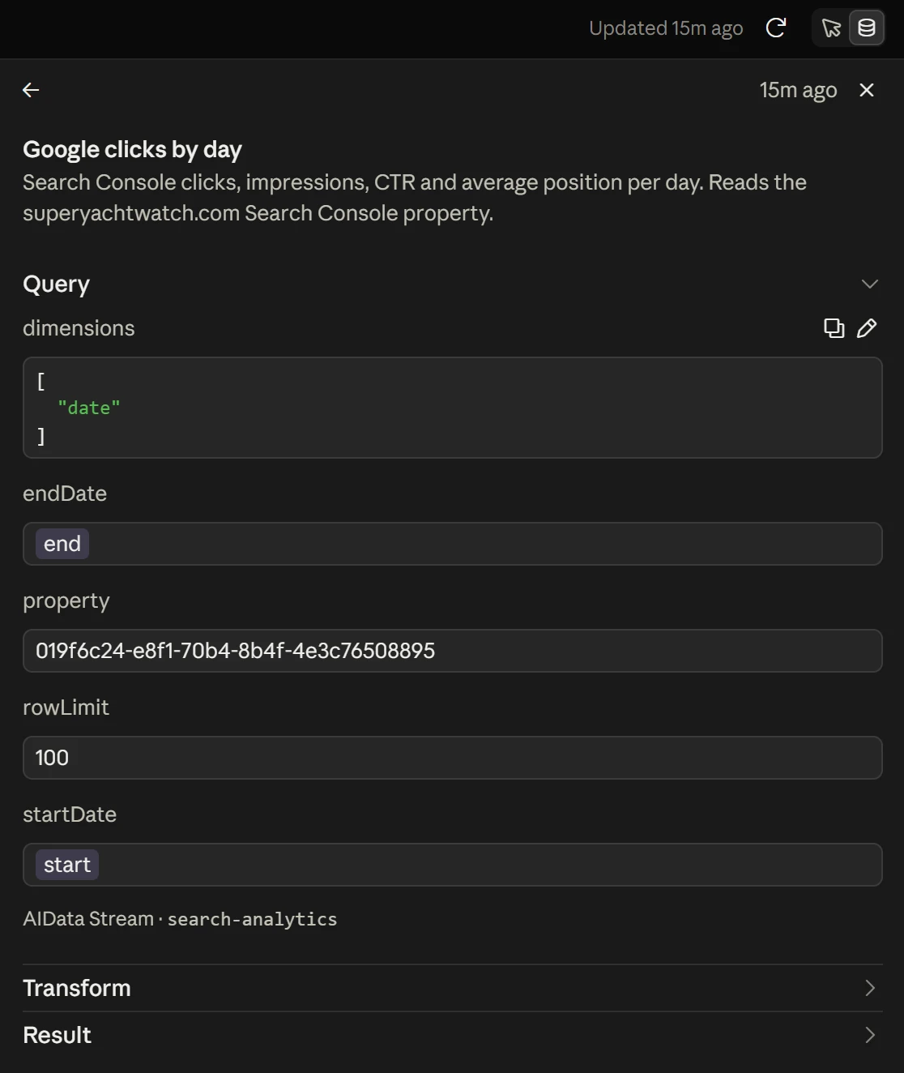Click the 'Google clicks by day' title
This screenshot has width=904, height=1073.
tap(132, 149)
